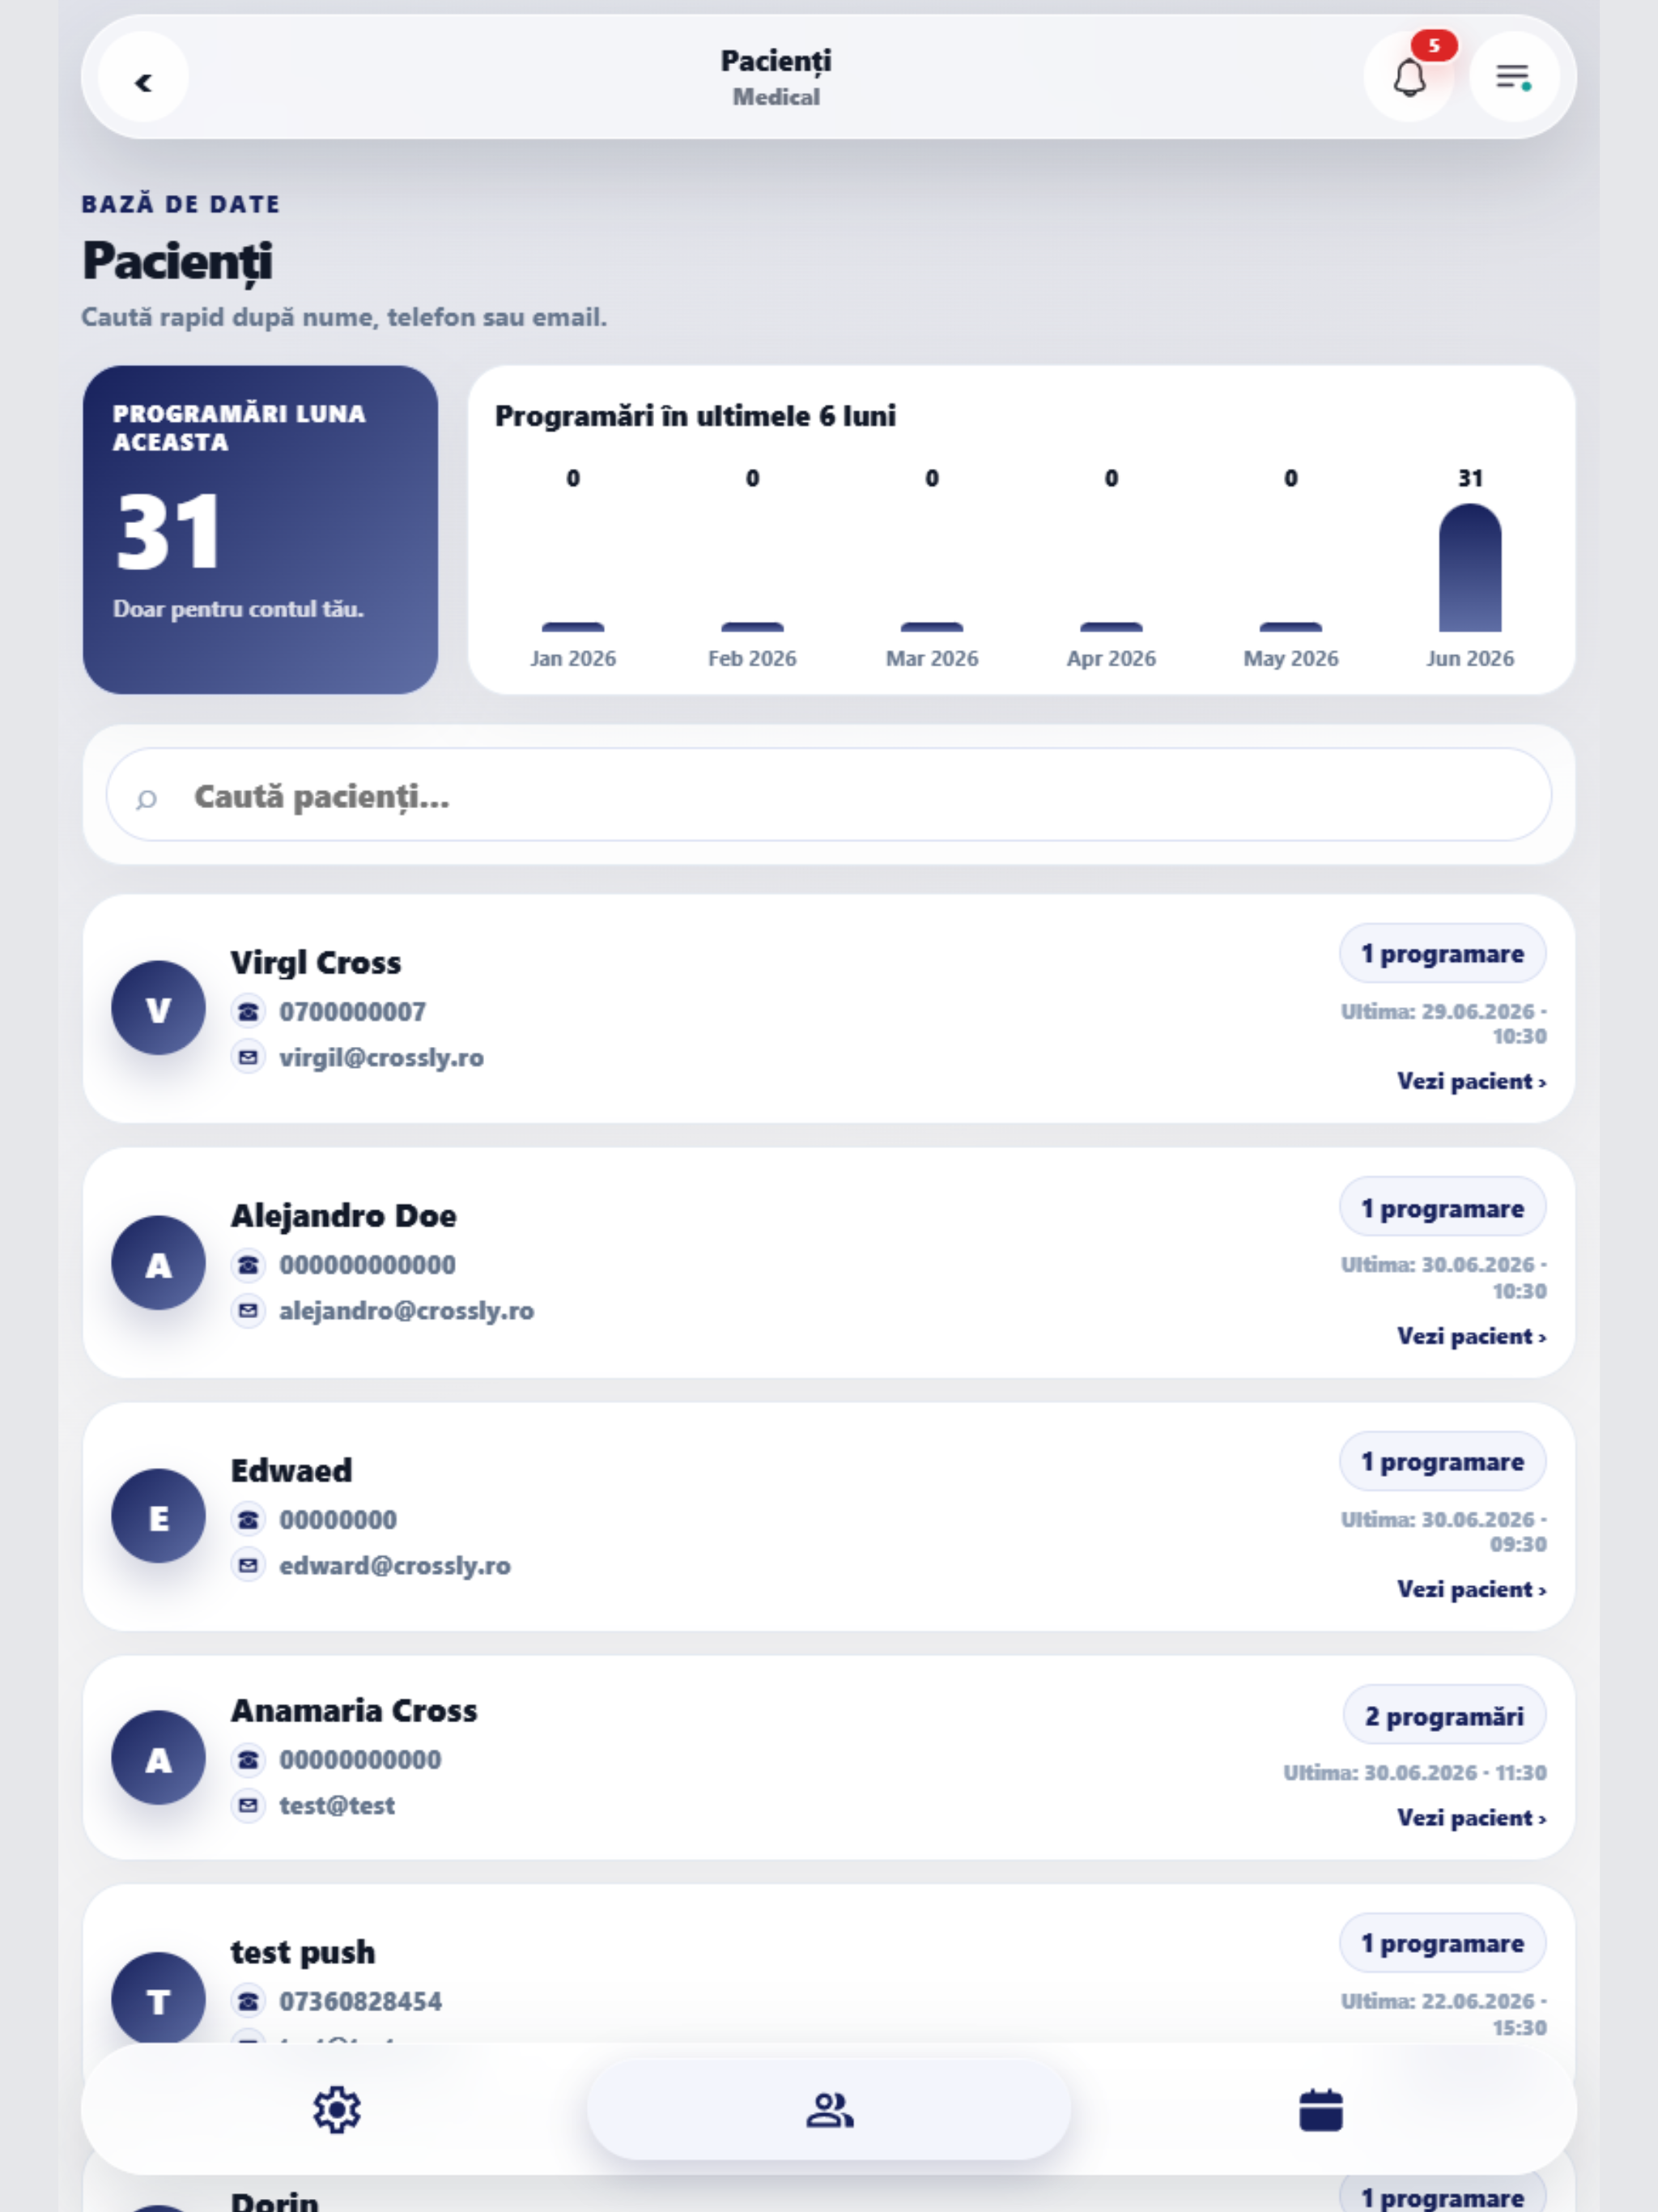This screenshot has width=1658, height=2212.
Task: Click Jun 2026 bar in chart
Action: [x=1469, y=568]
